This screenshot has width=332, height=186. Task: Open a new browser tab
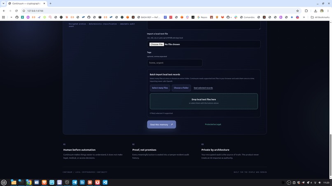click(x=50, y=4)
